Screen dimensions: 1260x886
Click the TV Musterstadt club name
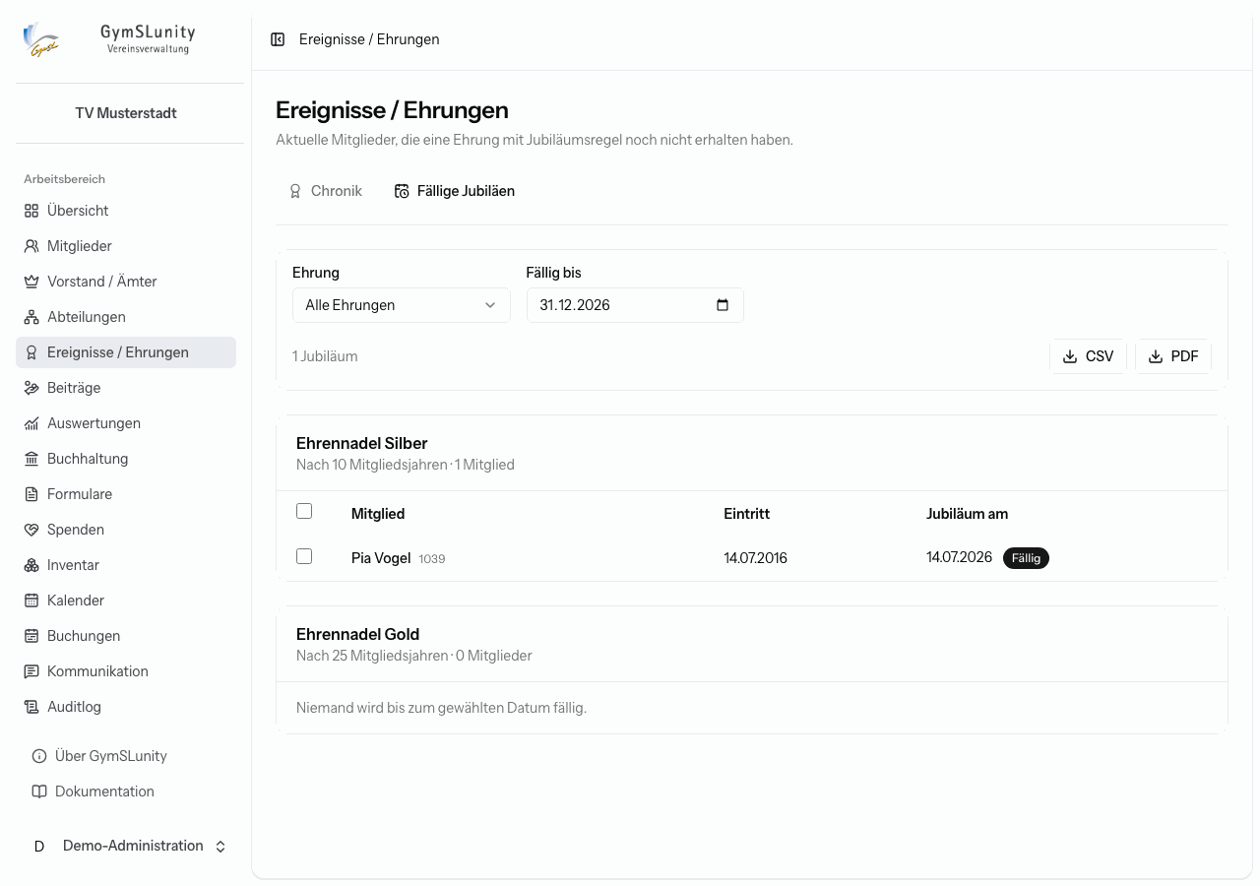click(x=126, y=113)
